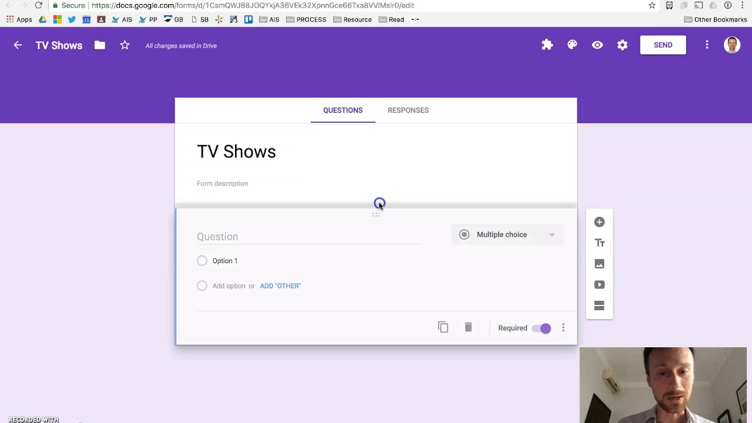Viewport: 752px width, 423px height.
Task: Add an image from the side toolbar
Action: click(x=599, y=264)
